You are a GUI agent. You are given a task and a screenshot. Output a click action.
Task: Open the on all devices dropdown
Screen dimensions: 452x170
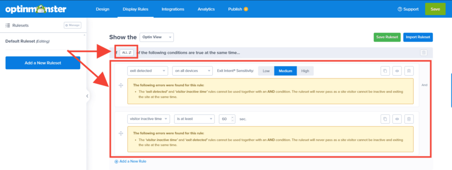tap(192, 71)
